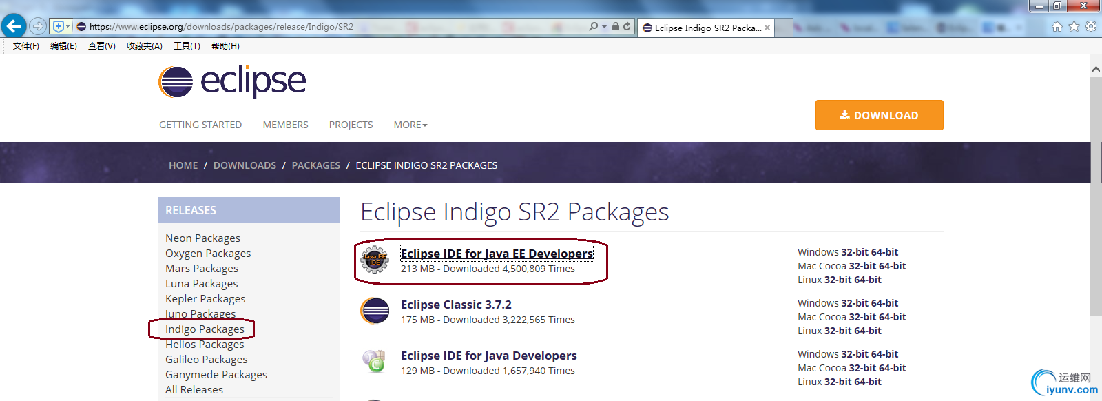Viewport: 1102px width, 401px height.
Task: Open Galileo Packages release
Action: pyautogui.click(x=207, y=359)
